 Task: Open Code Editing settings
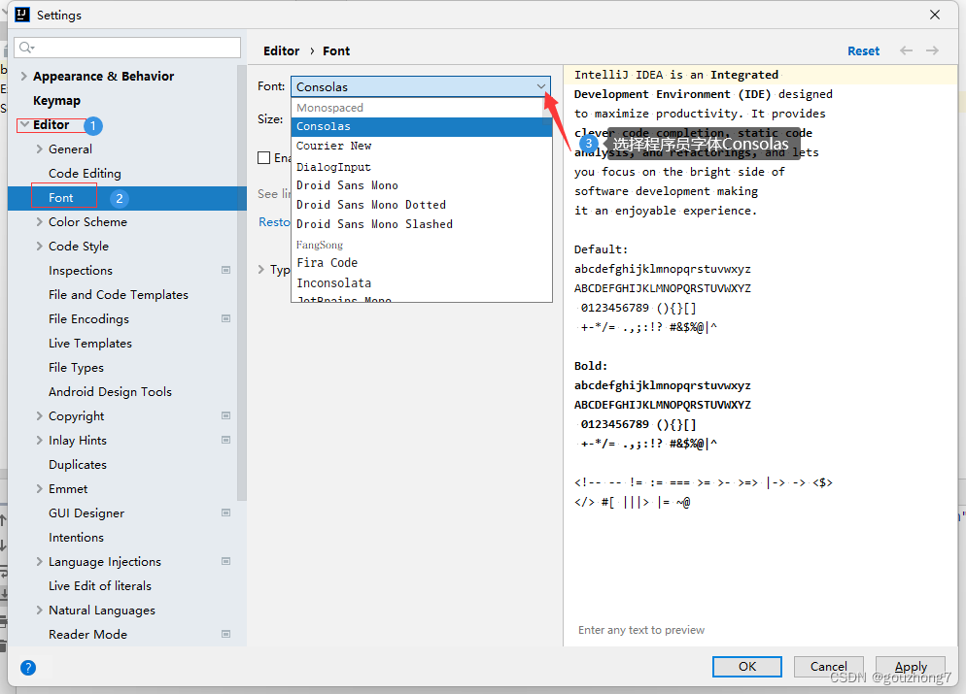coord(85,174)
